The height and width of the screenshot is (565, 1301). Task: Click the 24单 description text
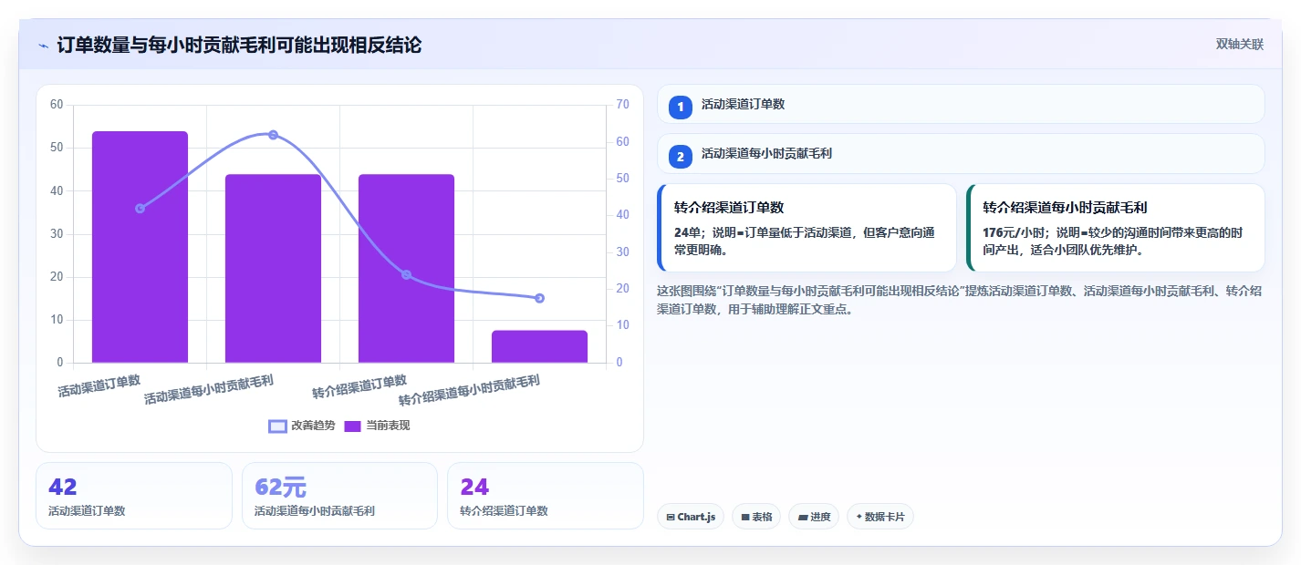(805, 241)
